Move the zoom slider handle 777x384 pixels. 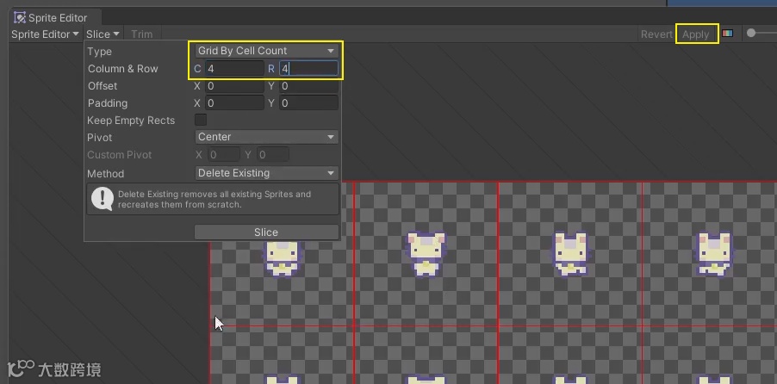point(751,34)
